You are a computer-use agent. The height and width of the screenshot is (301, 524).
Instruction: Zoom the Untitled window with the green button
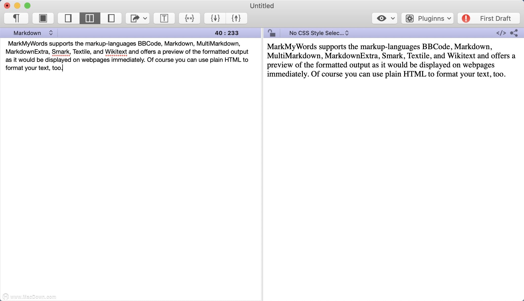tap(27, 5)
